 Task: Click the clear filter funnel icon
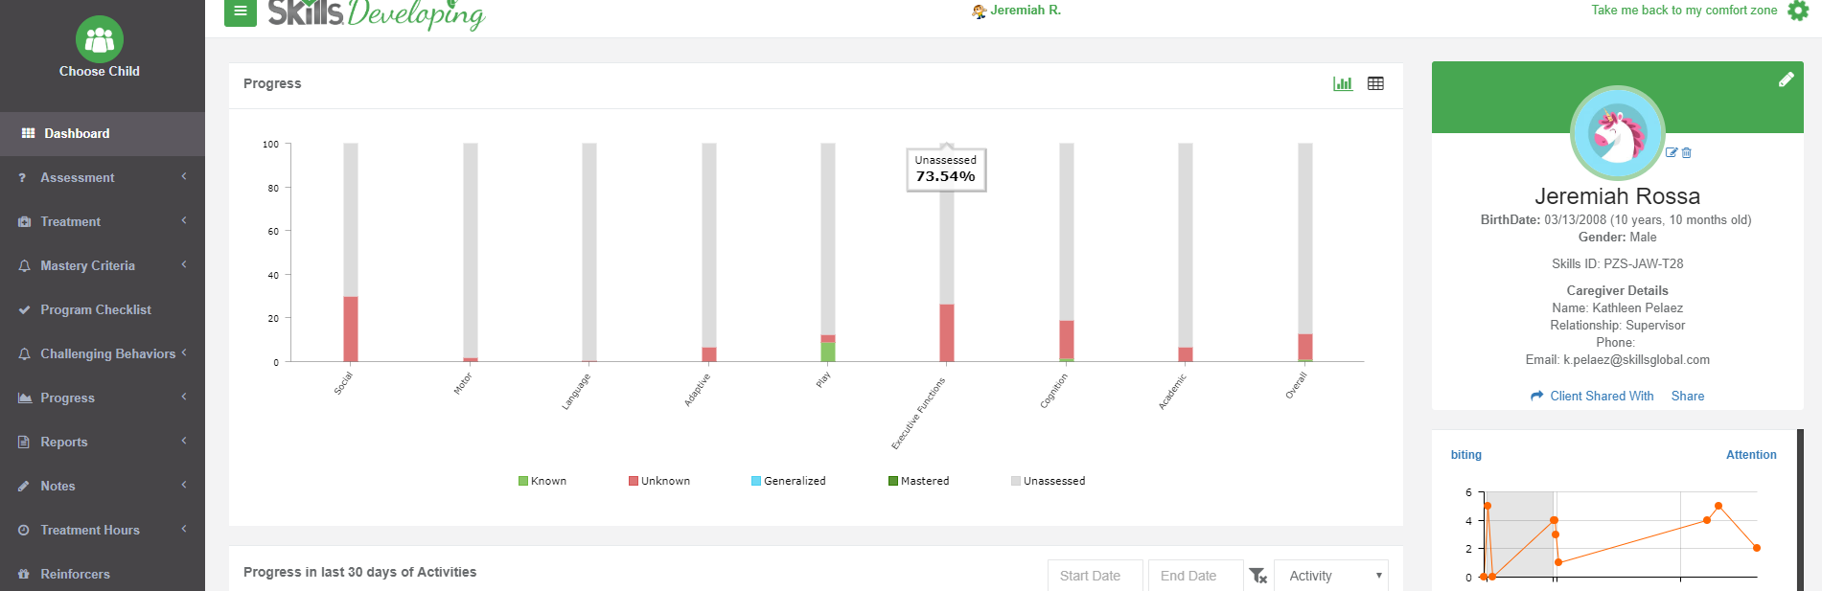click(x=1258, y=576)
